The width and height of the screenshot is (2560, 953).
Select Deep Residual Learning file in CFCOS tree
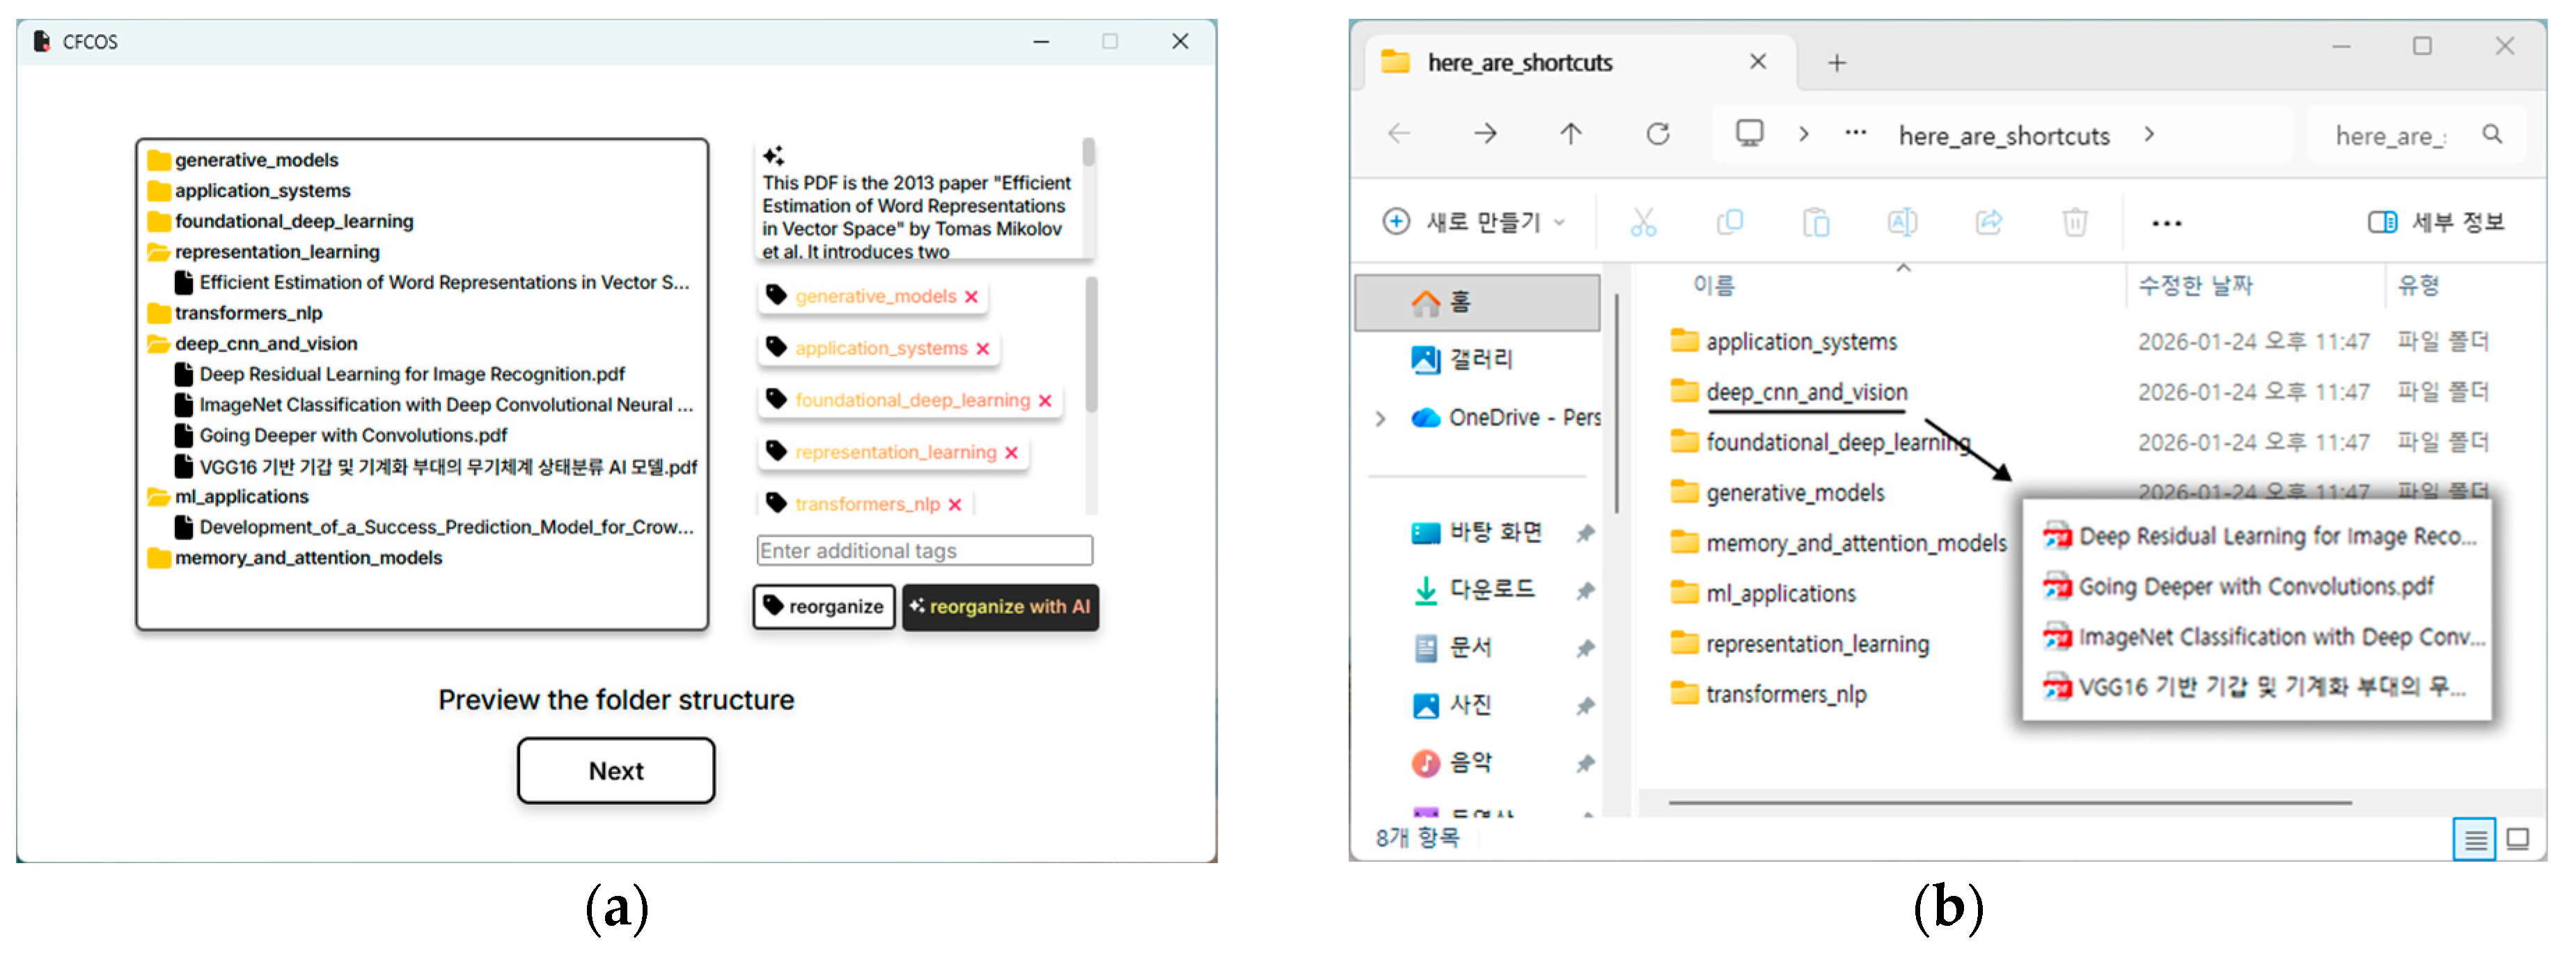(x=400, y=375)
